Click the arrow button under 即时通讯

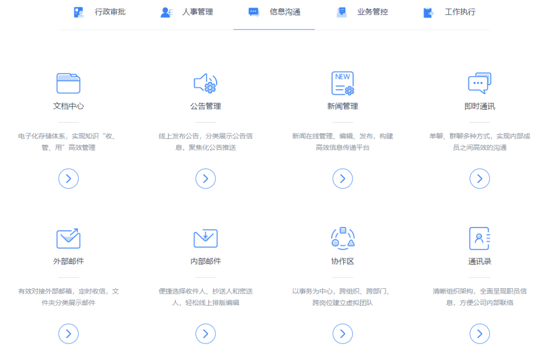[479, 179]
